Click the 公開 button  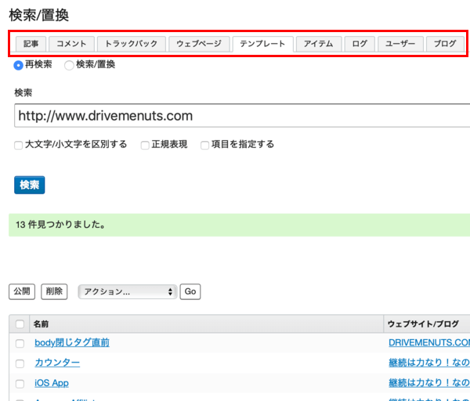[22, 291]
